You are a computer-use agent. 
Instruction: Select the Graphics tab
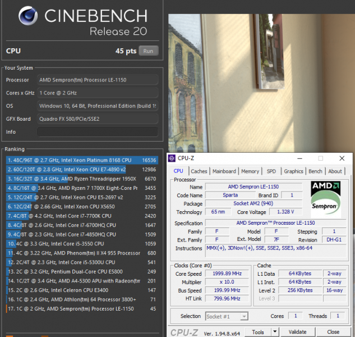click(x=293, y=171)
